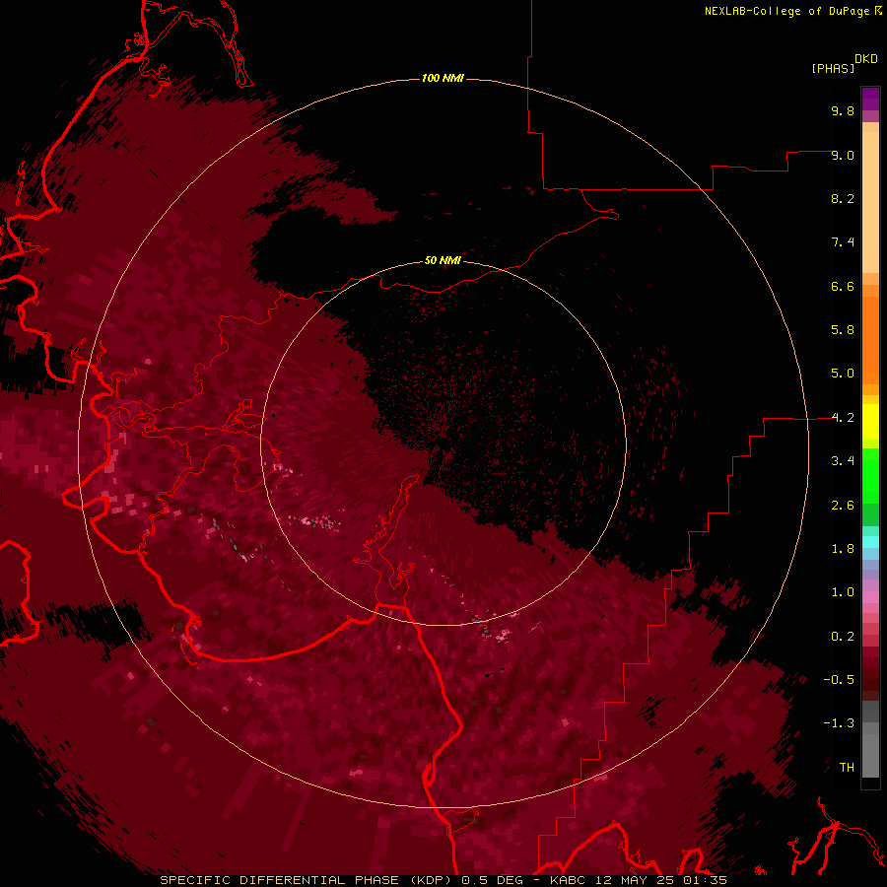Click the 9.0 value on the color scale
Viewport: 887px width, 887px height.
pos(843,155)
